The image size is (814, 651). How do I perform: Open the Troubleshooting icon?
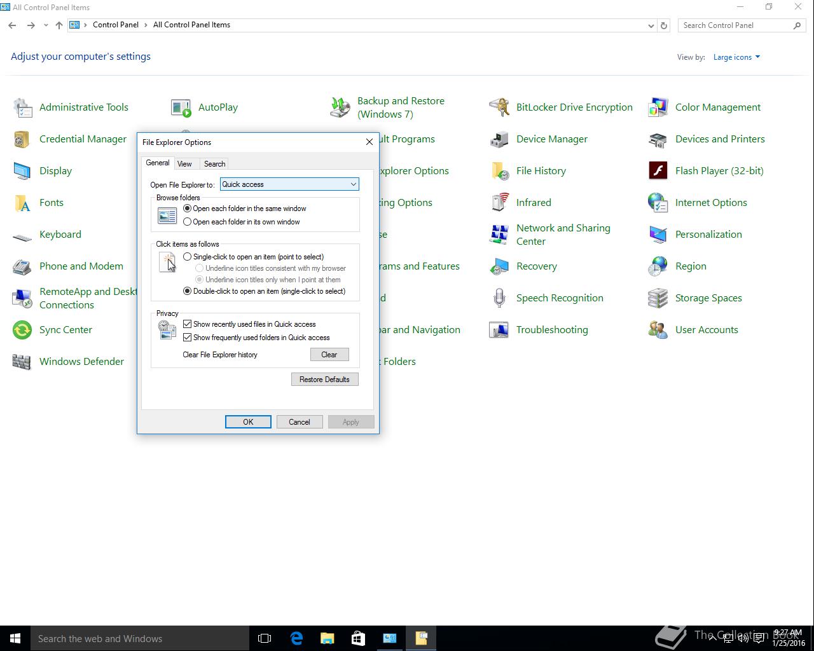point(499,330)
